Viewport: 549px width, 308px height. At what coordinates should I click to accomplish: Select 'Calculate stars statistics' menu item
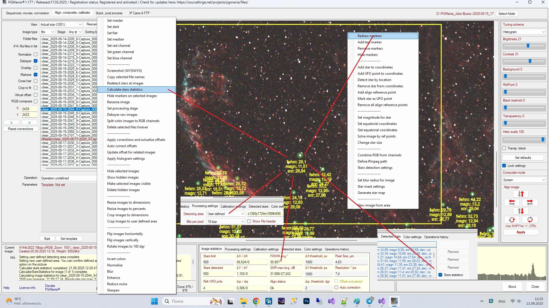pyautogui.click(x=137, y=90)
